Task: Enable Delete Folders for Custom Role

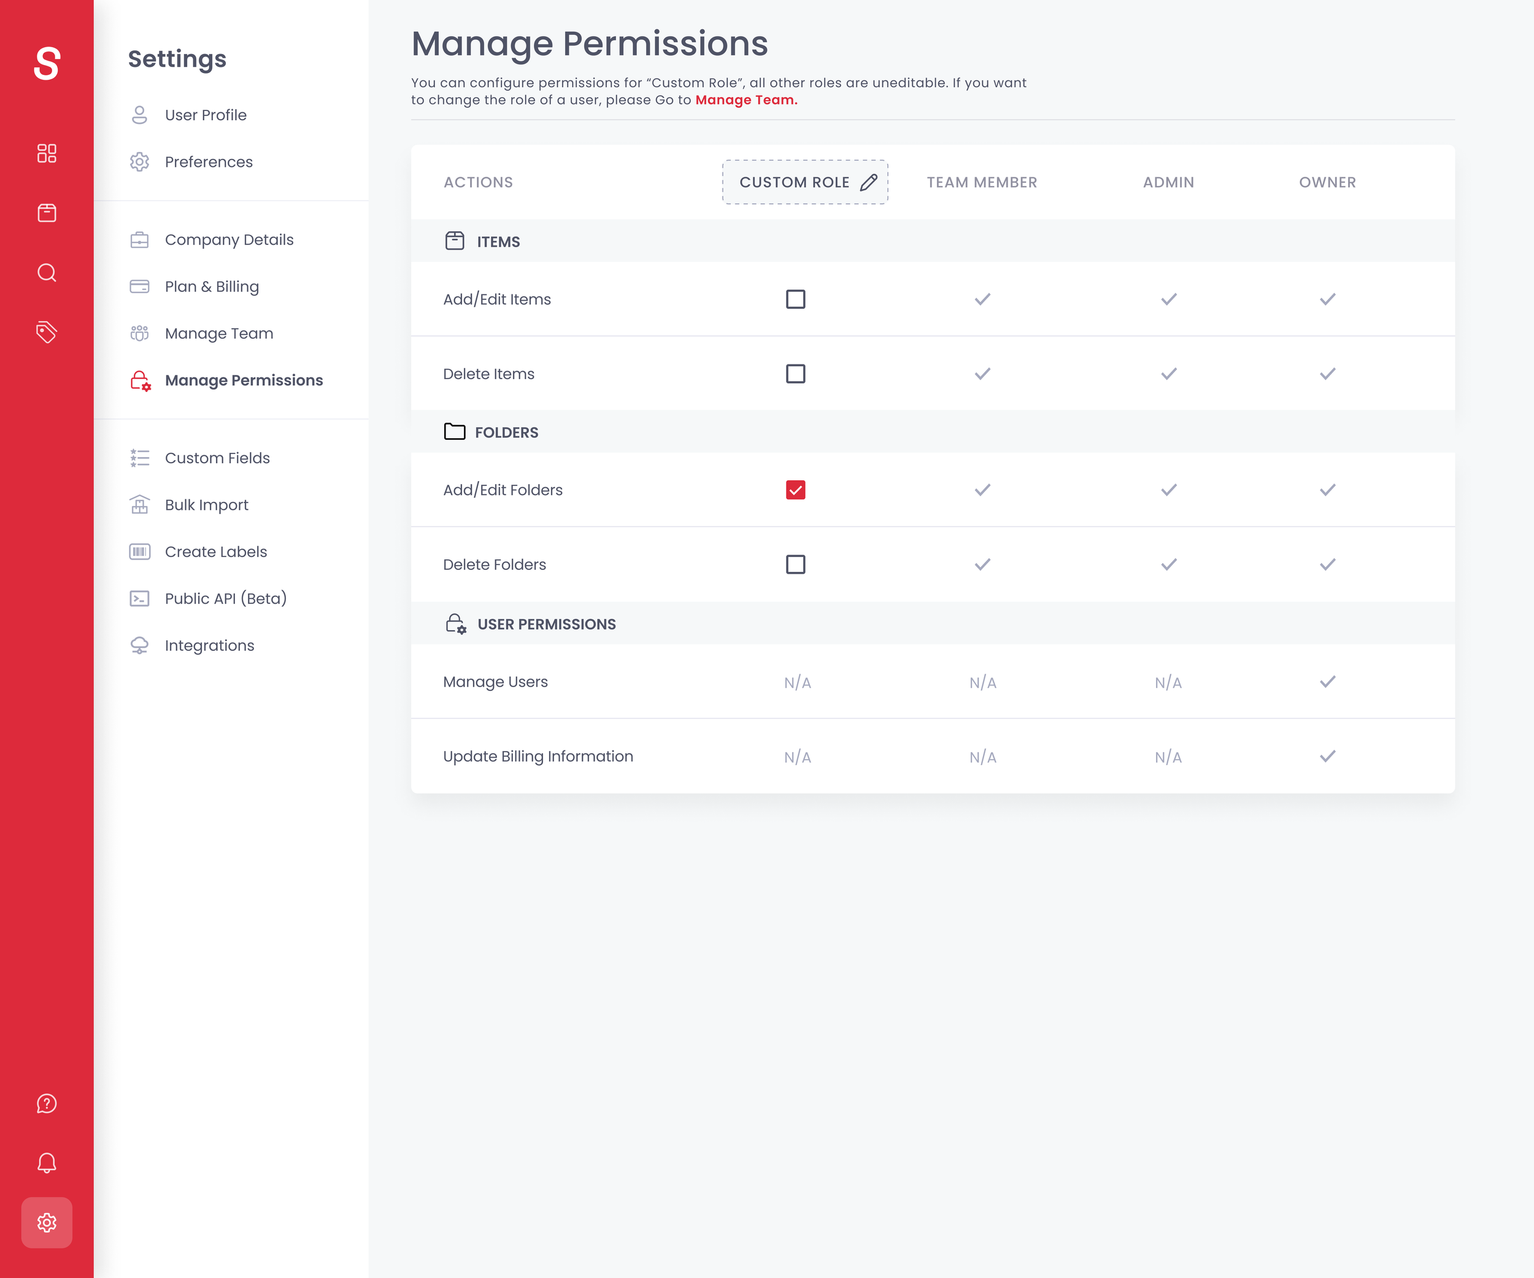Action: pyautogui.click(x=795, y=564)
